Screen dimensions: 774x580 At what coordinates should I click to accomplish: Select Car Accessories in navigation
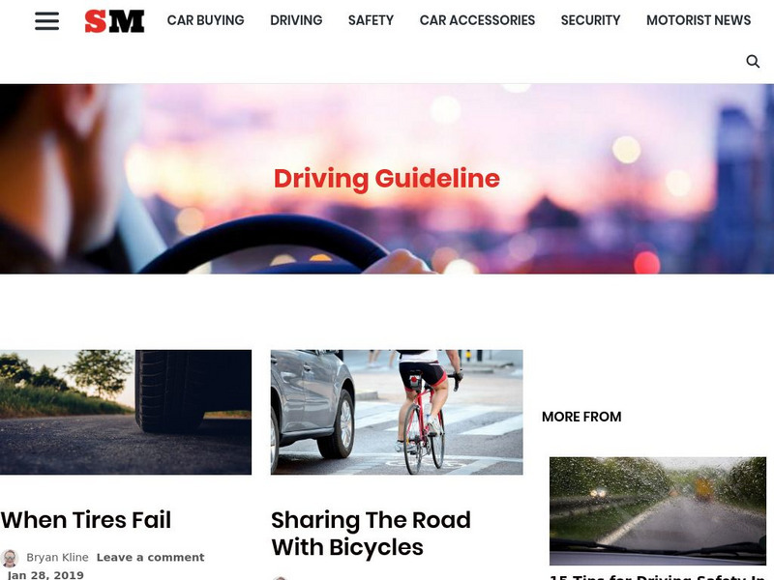(477, 20)
